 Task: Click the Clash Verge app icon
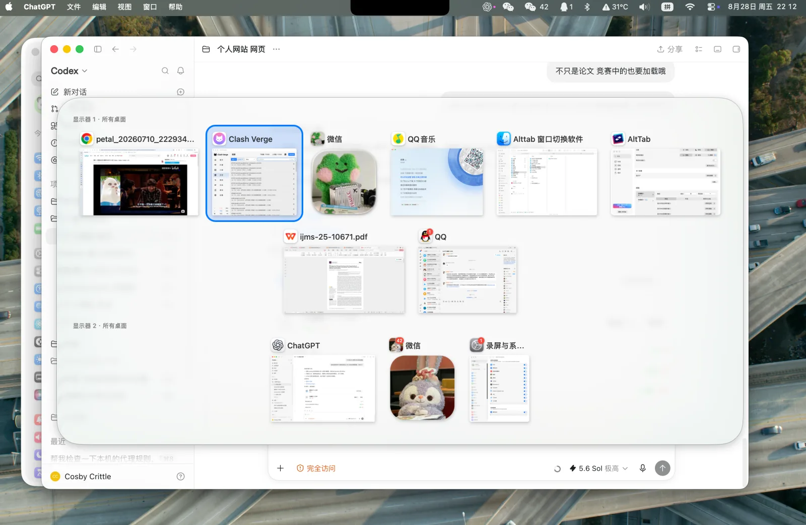click(219, 139)
